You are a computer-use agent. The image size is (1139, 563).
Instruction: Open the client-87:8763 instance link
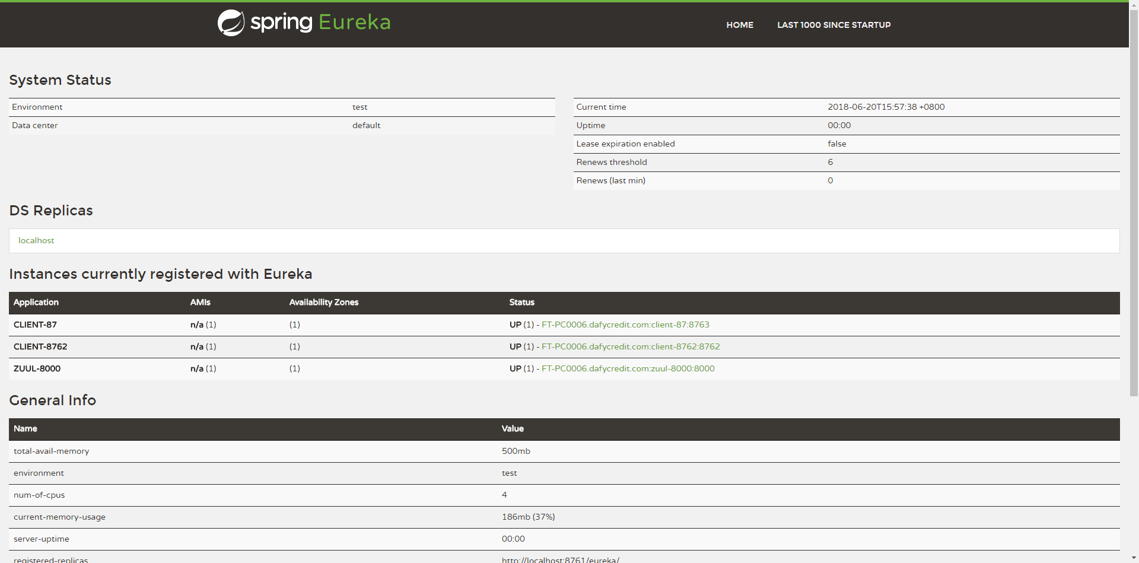click(x=625, y=325)
